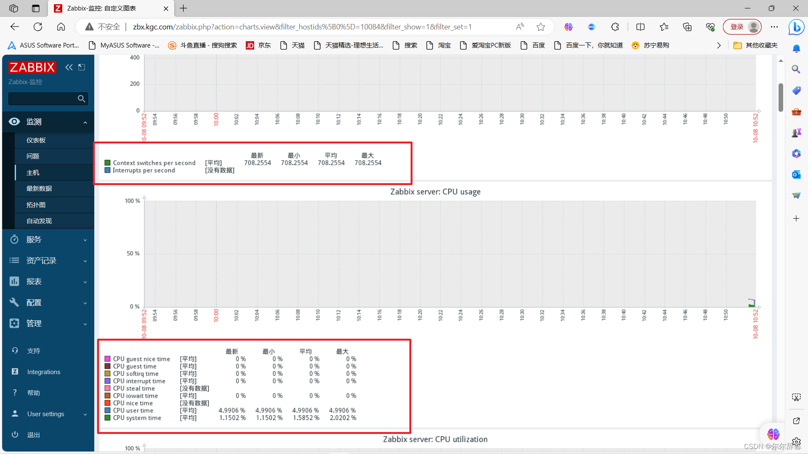808x454 pixels.
Task: Open 百度 bookmark
Action: (x=533, y=45)
